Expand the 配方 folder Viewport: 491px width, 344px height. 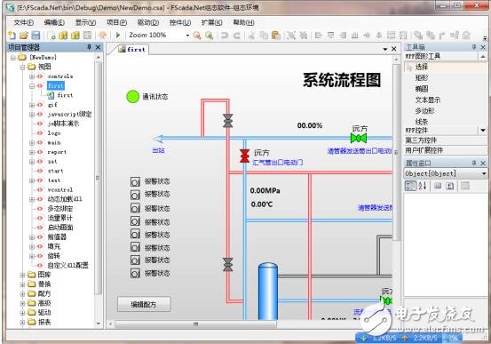tap(22, 294)
